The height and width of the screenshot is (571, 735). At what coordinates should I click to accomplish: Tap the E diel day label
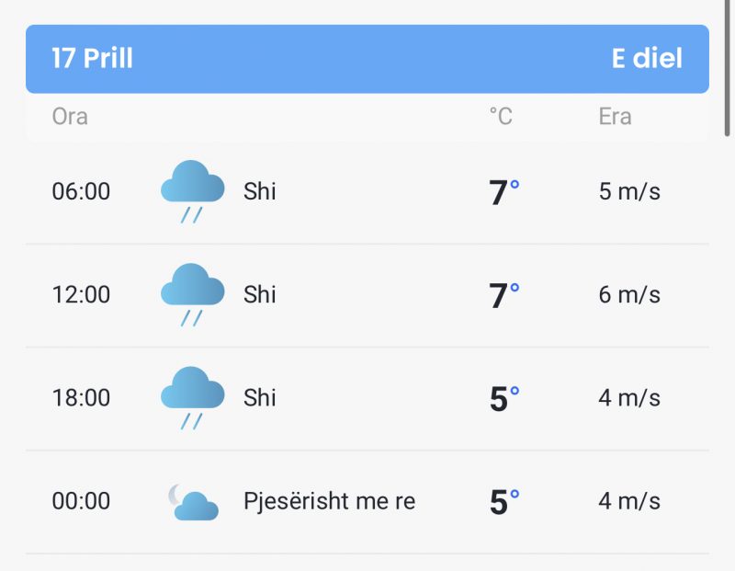pos(647,58)
